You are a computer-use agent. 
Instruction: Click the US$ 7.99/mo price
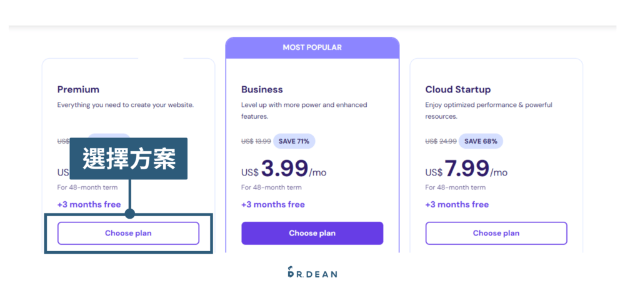(466, 169)
